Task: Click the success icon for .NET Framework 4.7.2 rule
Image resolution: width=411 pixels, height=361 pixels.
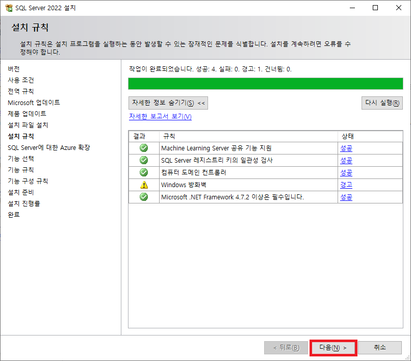Action: 144,197
